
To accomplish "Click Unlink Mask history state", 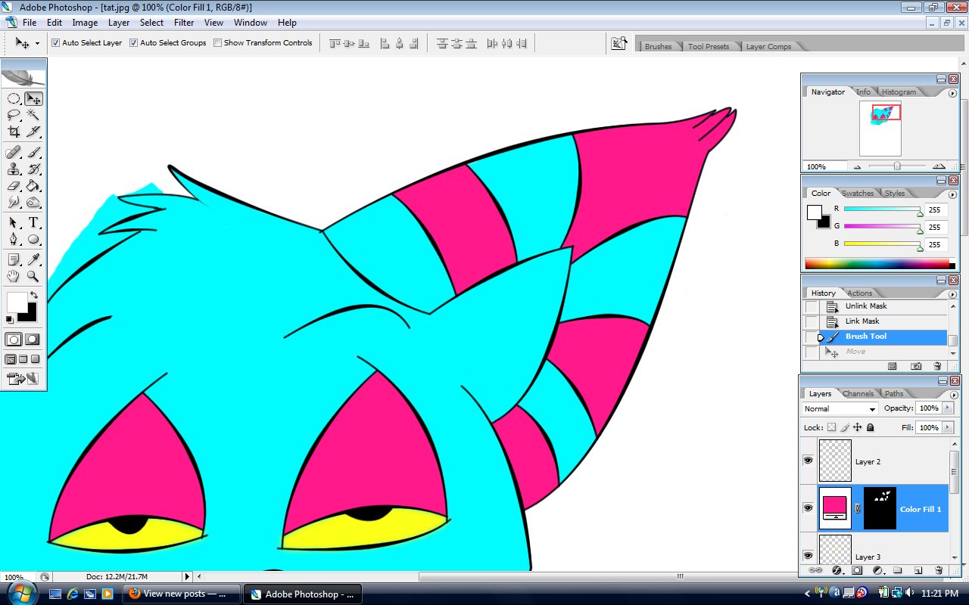I will (x=866, y=306).
